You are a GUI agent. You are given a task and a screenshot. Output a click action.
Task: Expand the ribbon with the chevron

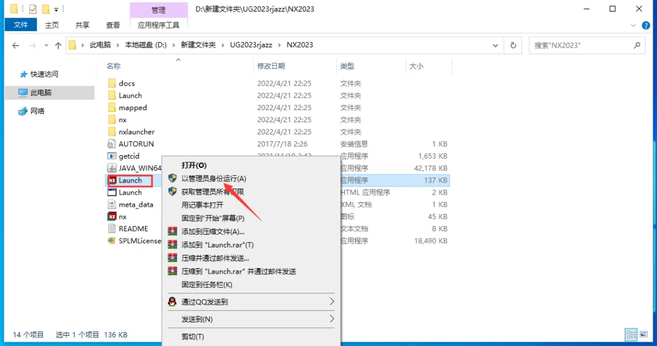[x=633, y=26]
